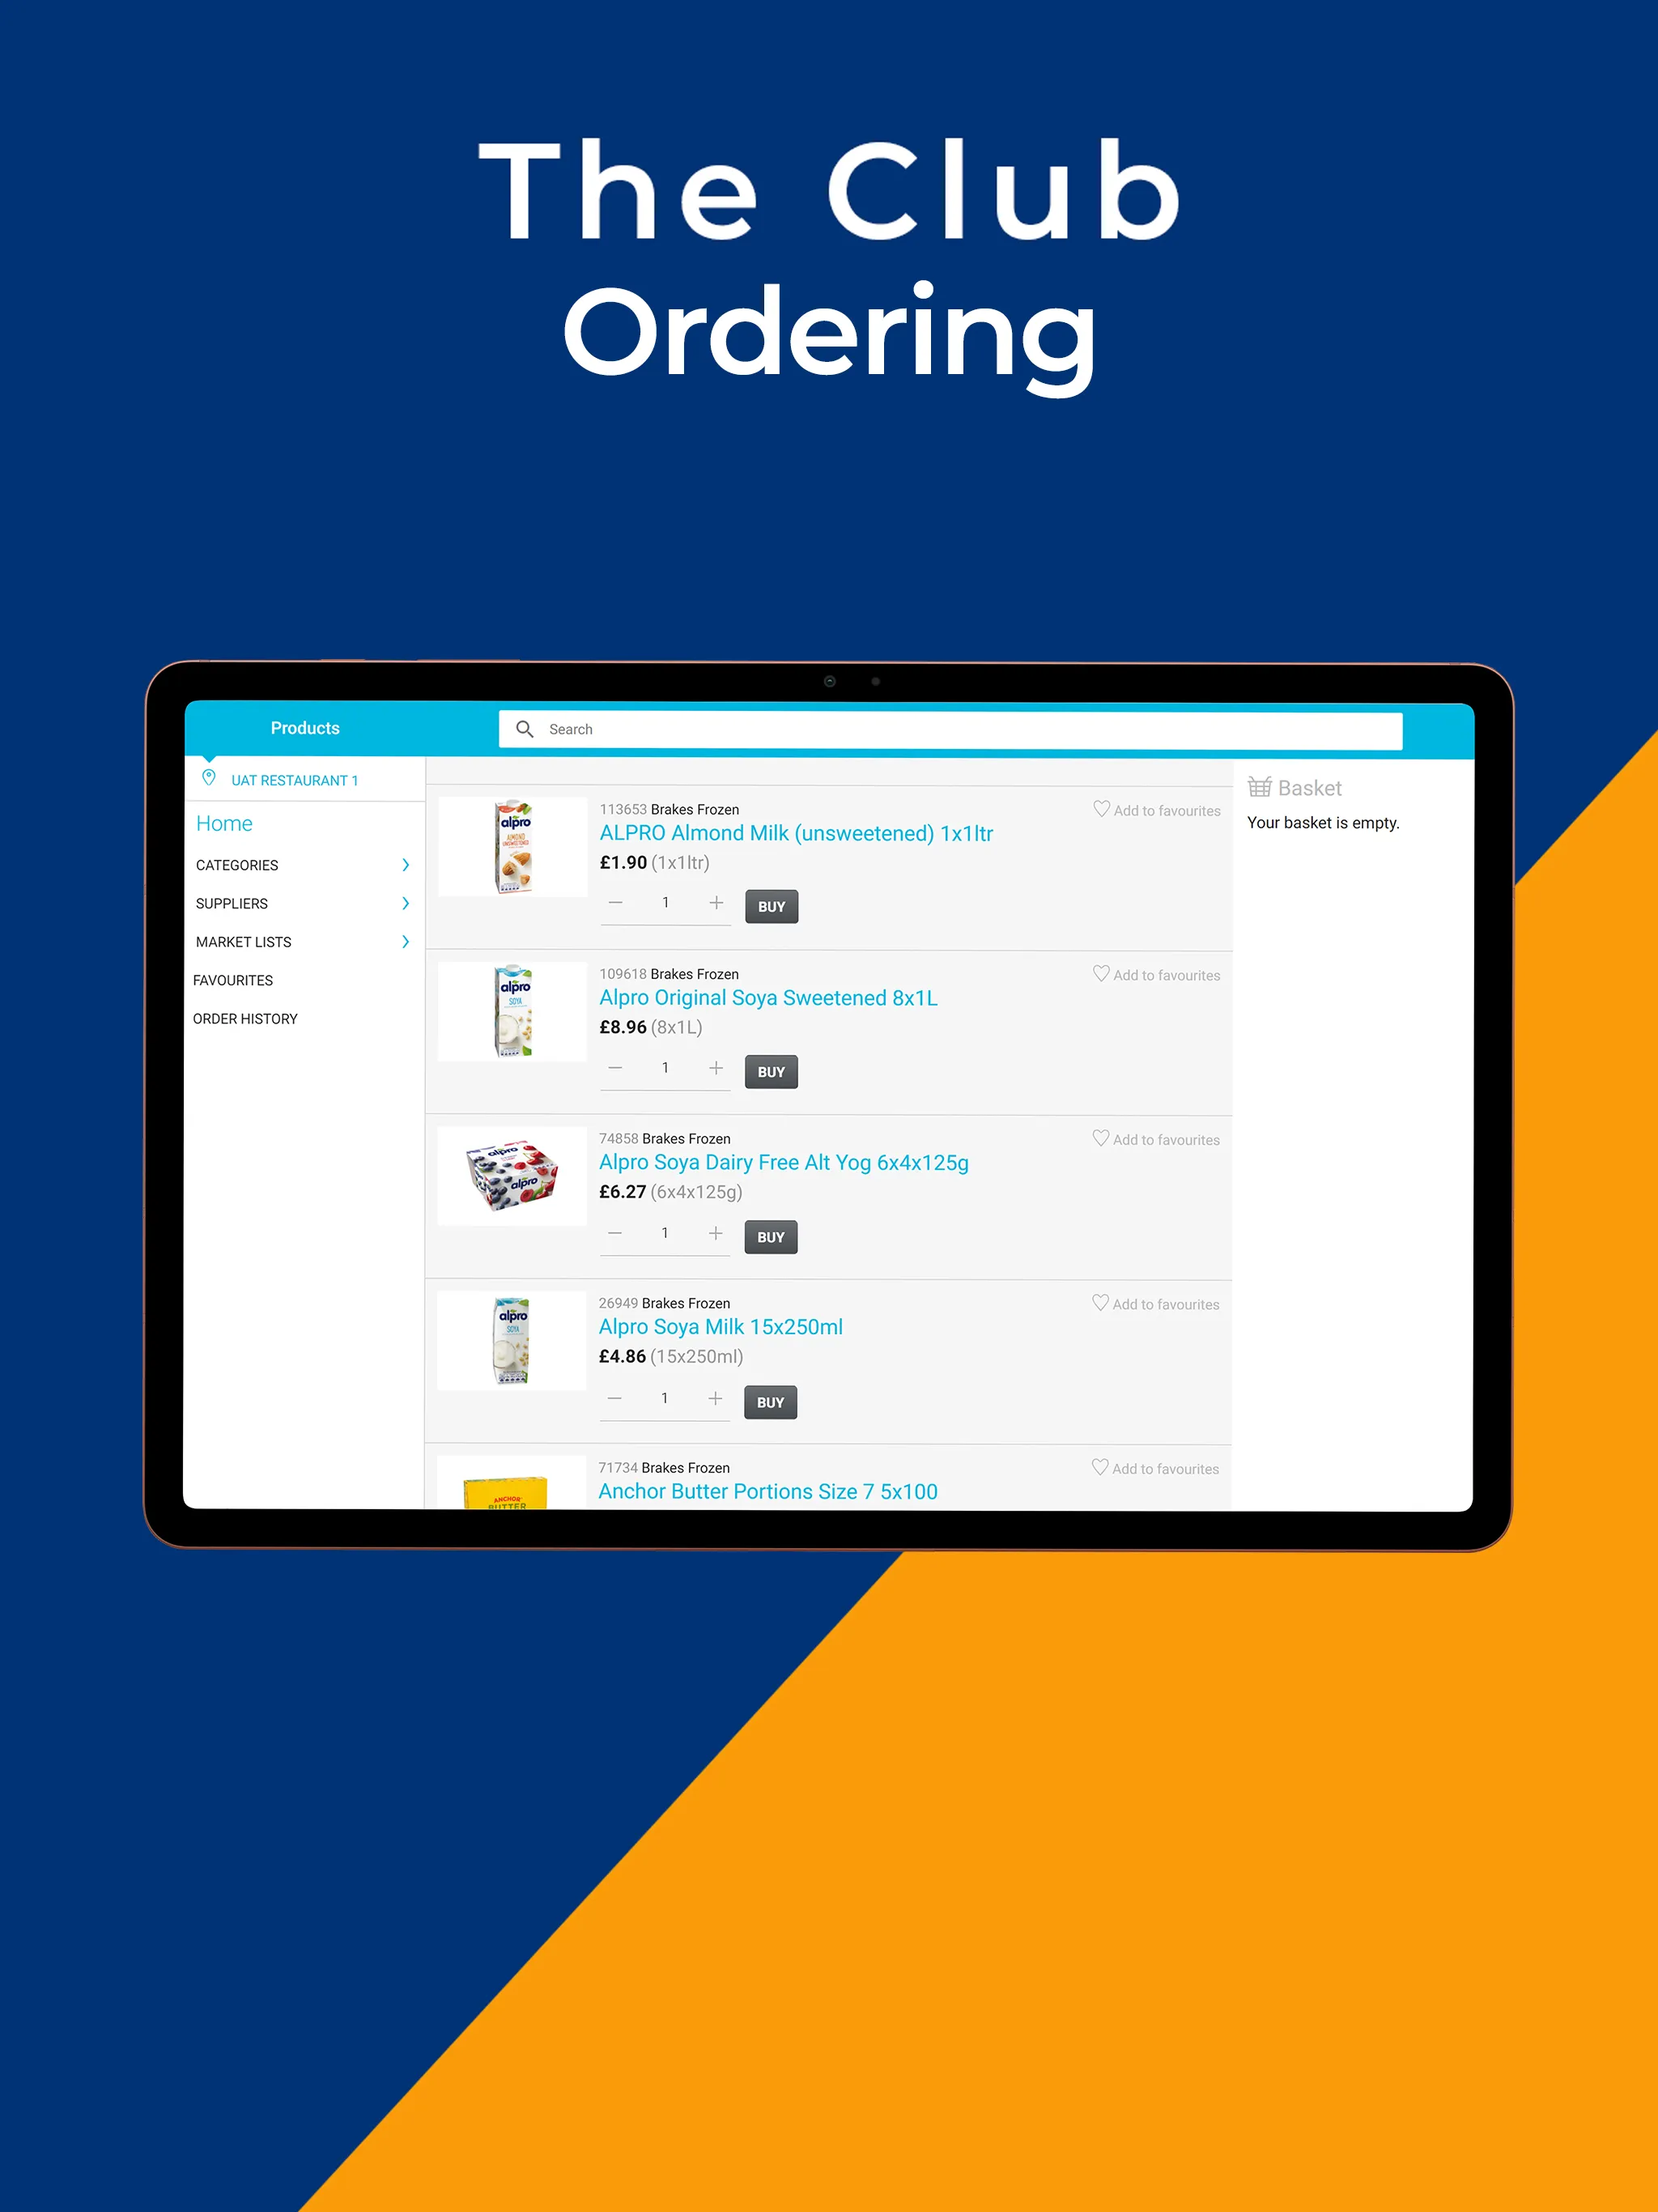Click the heart icon on Anchor Butter Portions
The height and width of the screenshot is (2212, 1658).
pos(1099,1466)
